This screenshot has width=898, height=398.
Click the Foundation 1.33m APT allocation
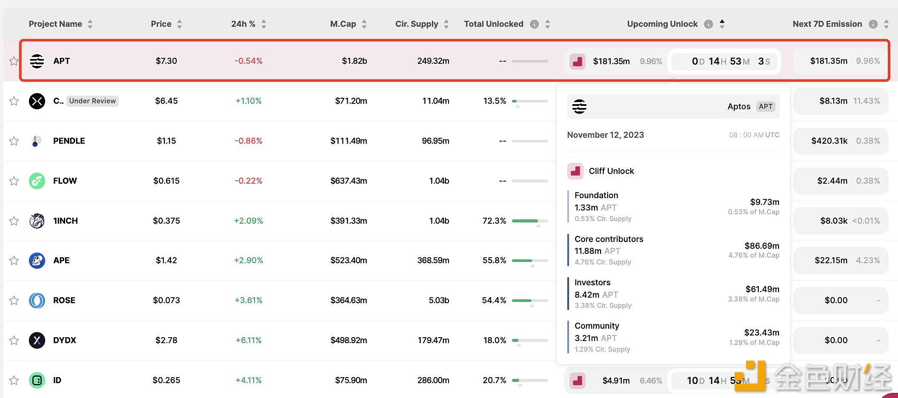tap(673, 207)
